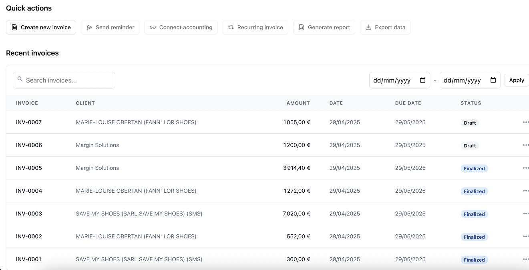Click issue date of INV-0003

click(x=344, y=214)
